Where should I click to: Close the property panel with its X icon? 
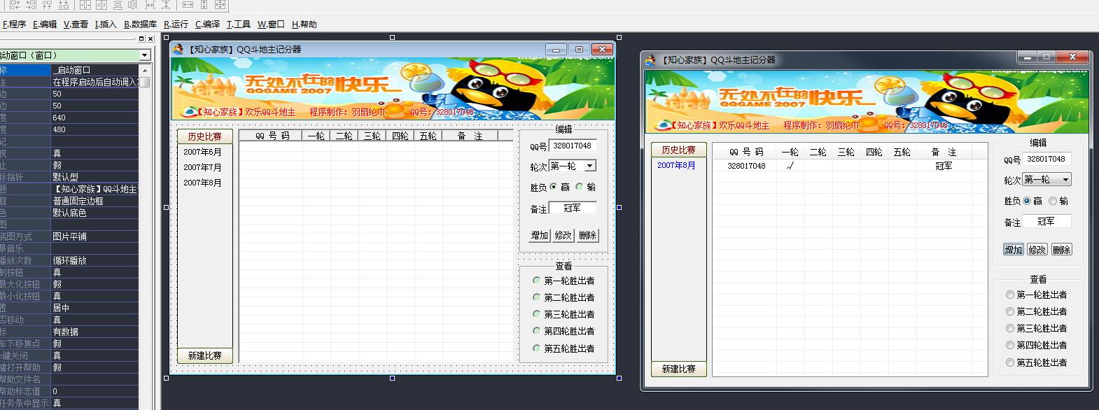150,39
